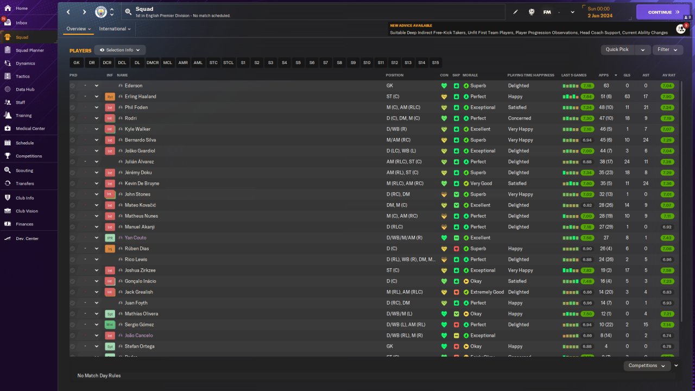
Task: Open the Filter dropdown
Action: pos(668,49)
